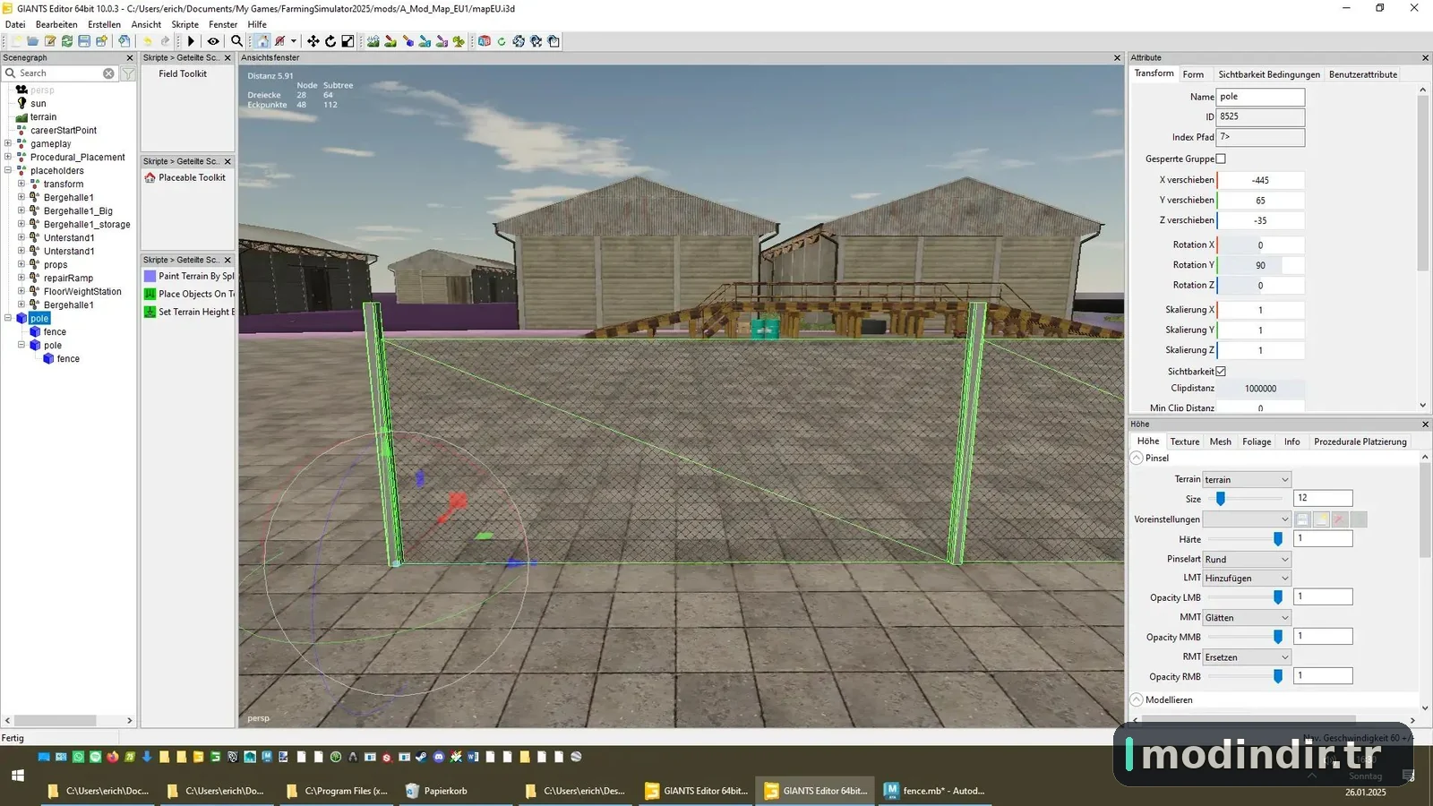Open the Skripte menu
The image size is (1433, 806).
tap(185, 24)
